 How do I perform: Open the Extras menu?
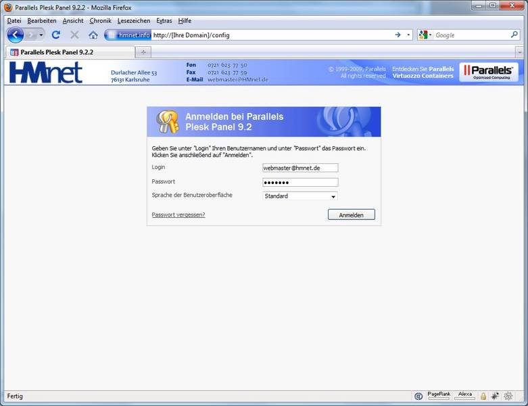point(164,21)
